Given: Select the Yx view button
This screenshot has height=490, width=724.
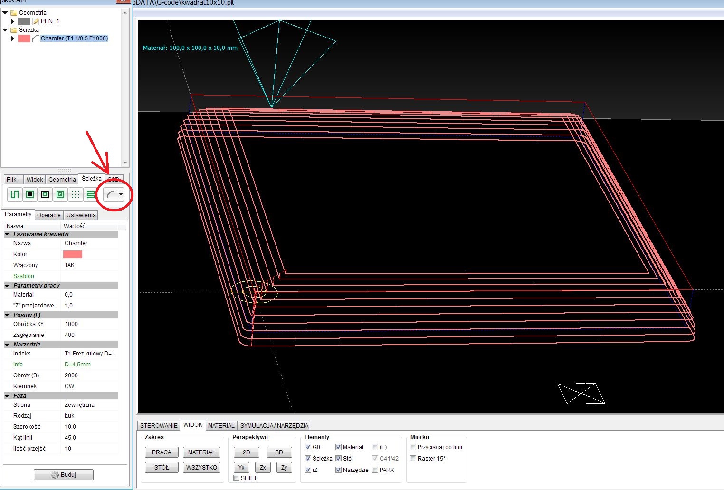Looking at the screenshot, I should (241, 467).
